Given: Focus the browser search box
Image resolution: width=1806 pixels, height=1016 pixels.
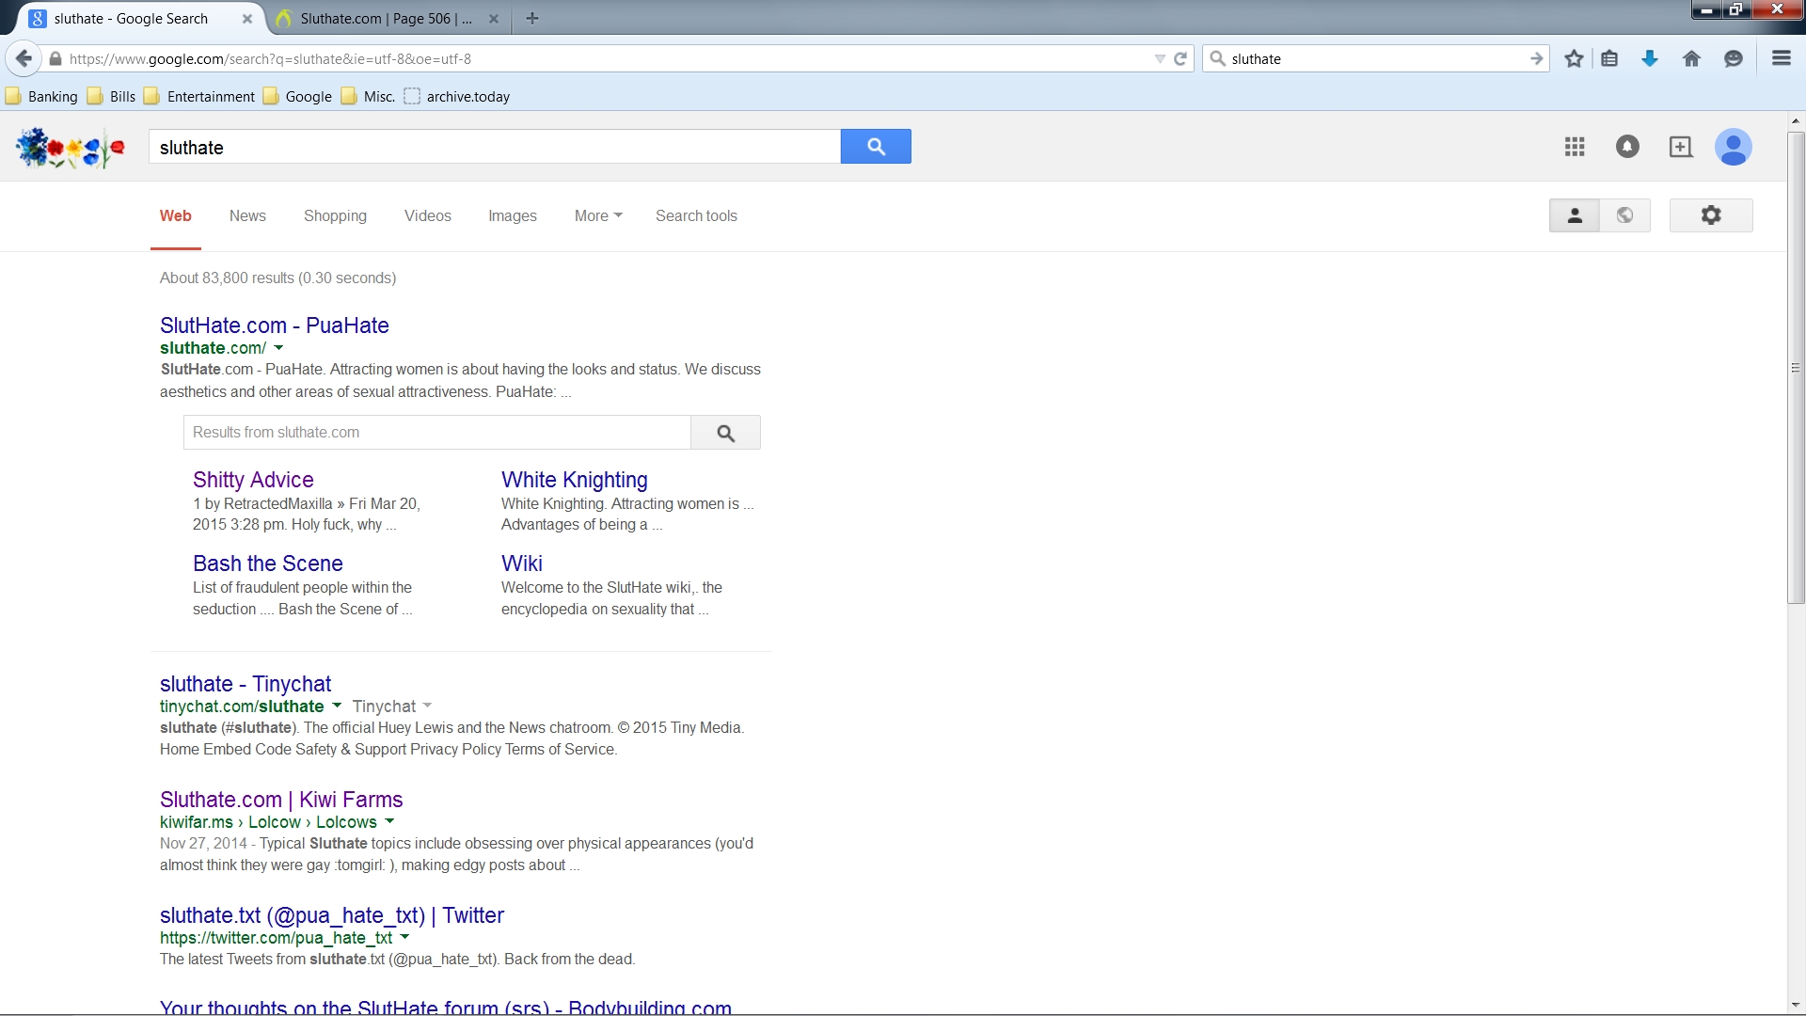Looking at the screenshot, I should point(1376,58).
